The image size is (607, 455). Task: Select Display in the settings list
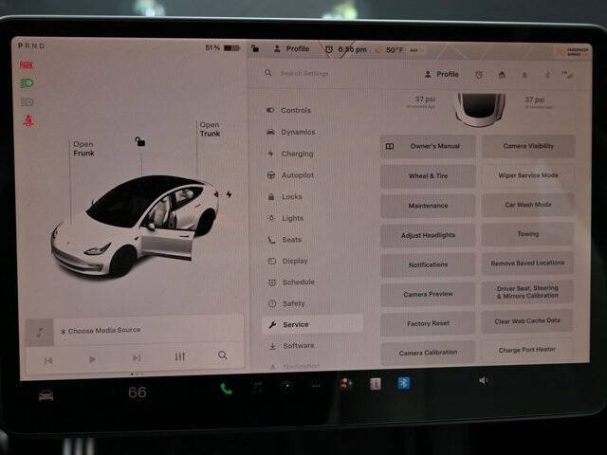coord(287,262)
